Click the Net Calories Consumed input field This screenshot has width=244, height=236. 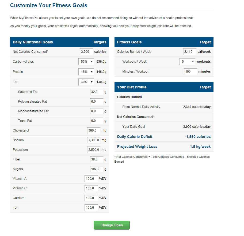coord(86,52)
